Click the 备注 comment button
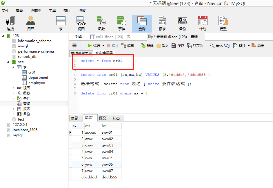The width and height of the screenshot is (273, 188). tap(240, 46)
